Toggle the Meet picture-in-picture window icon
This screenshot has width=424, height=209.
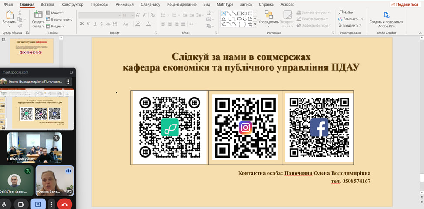coord(71,72)
